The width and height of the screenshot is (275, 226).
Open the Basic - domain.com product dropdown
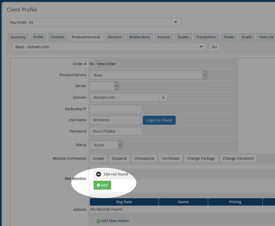click(x=201, y=47)
